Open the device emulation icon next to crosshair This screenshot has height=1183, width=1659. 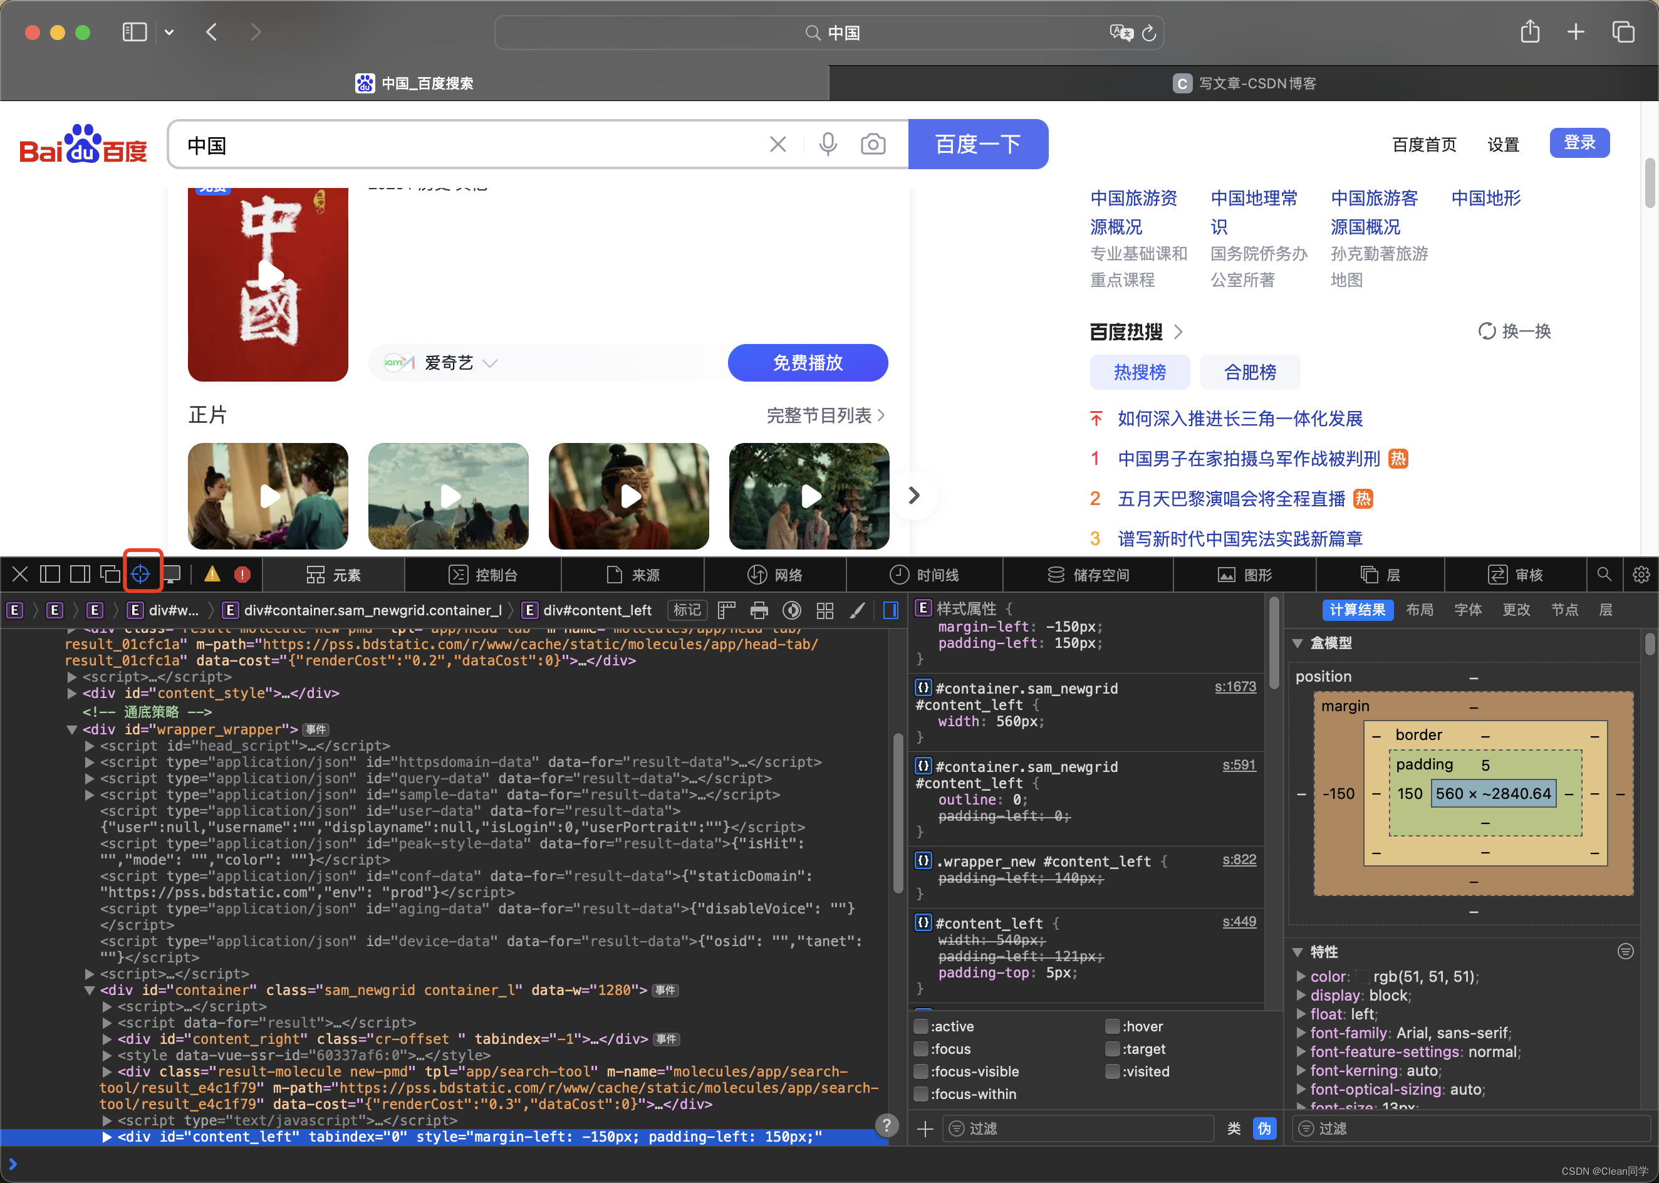click(x=172, y=573)
